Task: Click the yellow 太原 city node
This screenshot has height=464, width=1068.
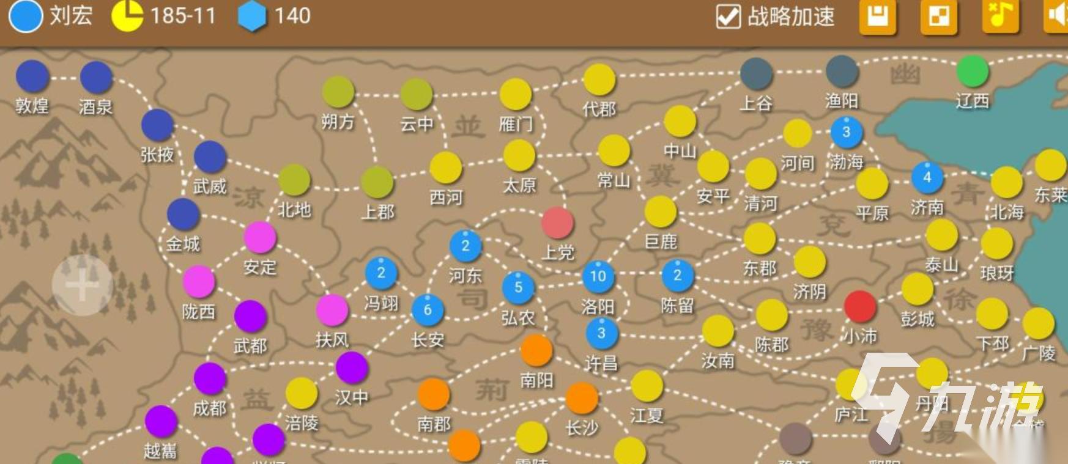Action: pyautogui.click(x=519, y=155)
